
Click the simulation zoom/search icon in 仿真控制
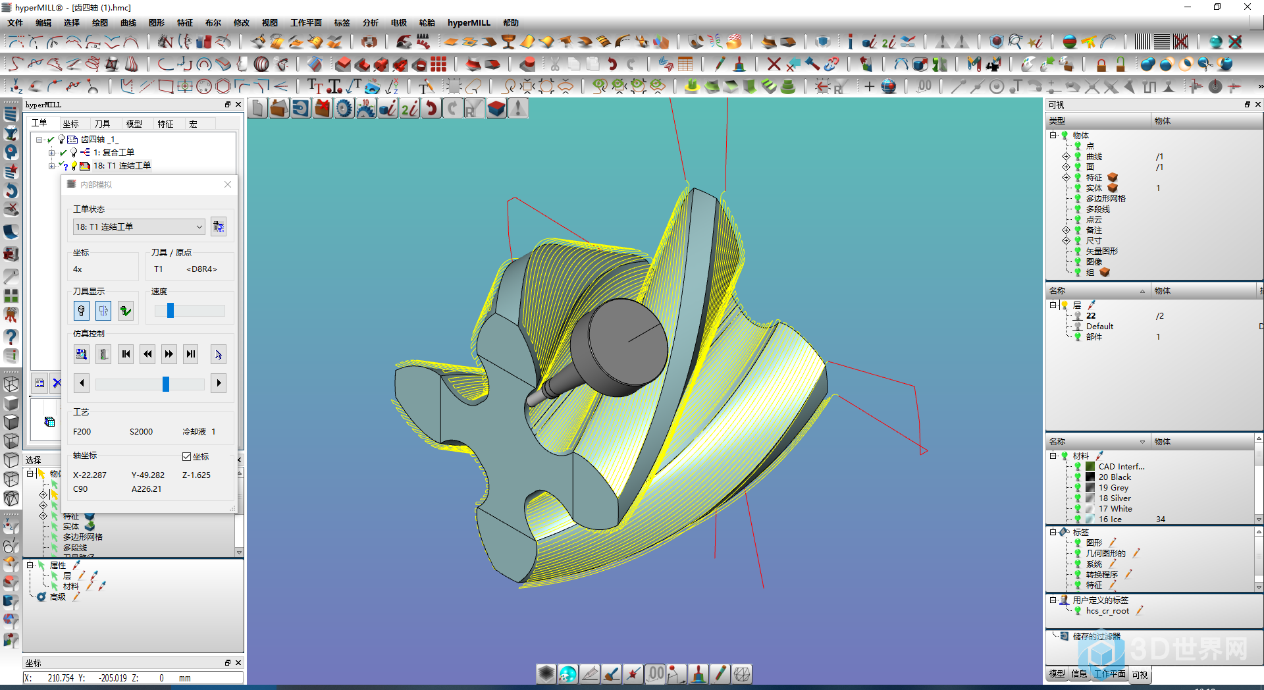point(82,354)
